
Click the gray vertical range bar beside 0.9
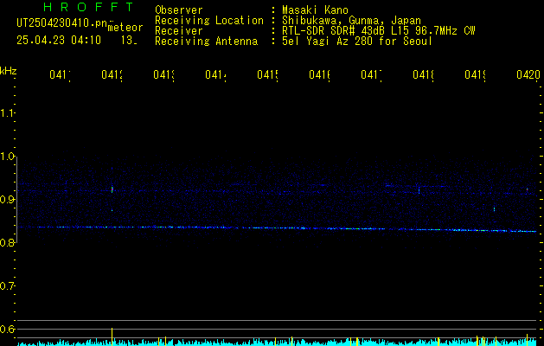[x=17, y=199]
